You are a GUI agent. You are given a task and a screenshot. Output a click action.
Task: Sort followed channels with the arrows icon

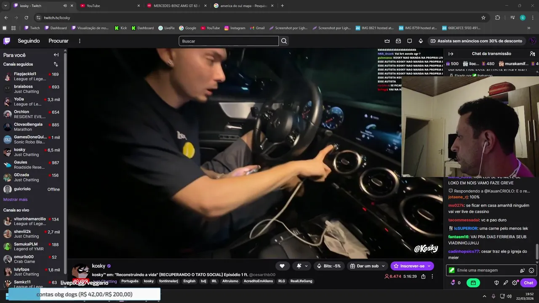(56, 64)
